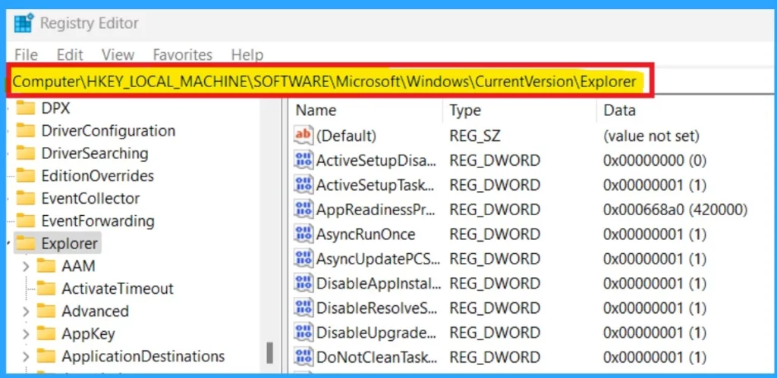Expand the AppKey subkey
Image resolution: width=777 pixels, height=378 pixels.
(27, 335)
